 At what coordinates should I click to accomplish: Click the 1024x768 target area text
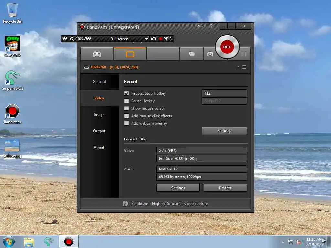(x=114, y=67)
